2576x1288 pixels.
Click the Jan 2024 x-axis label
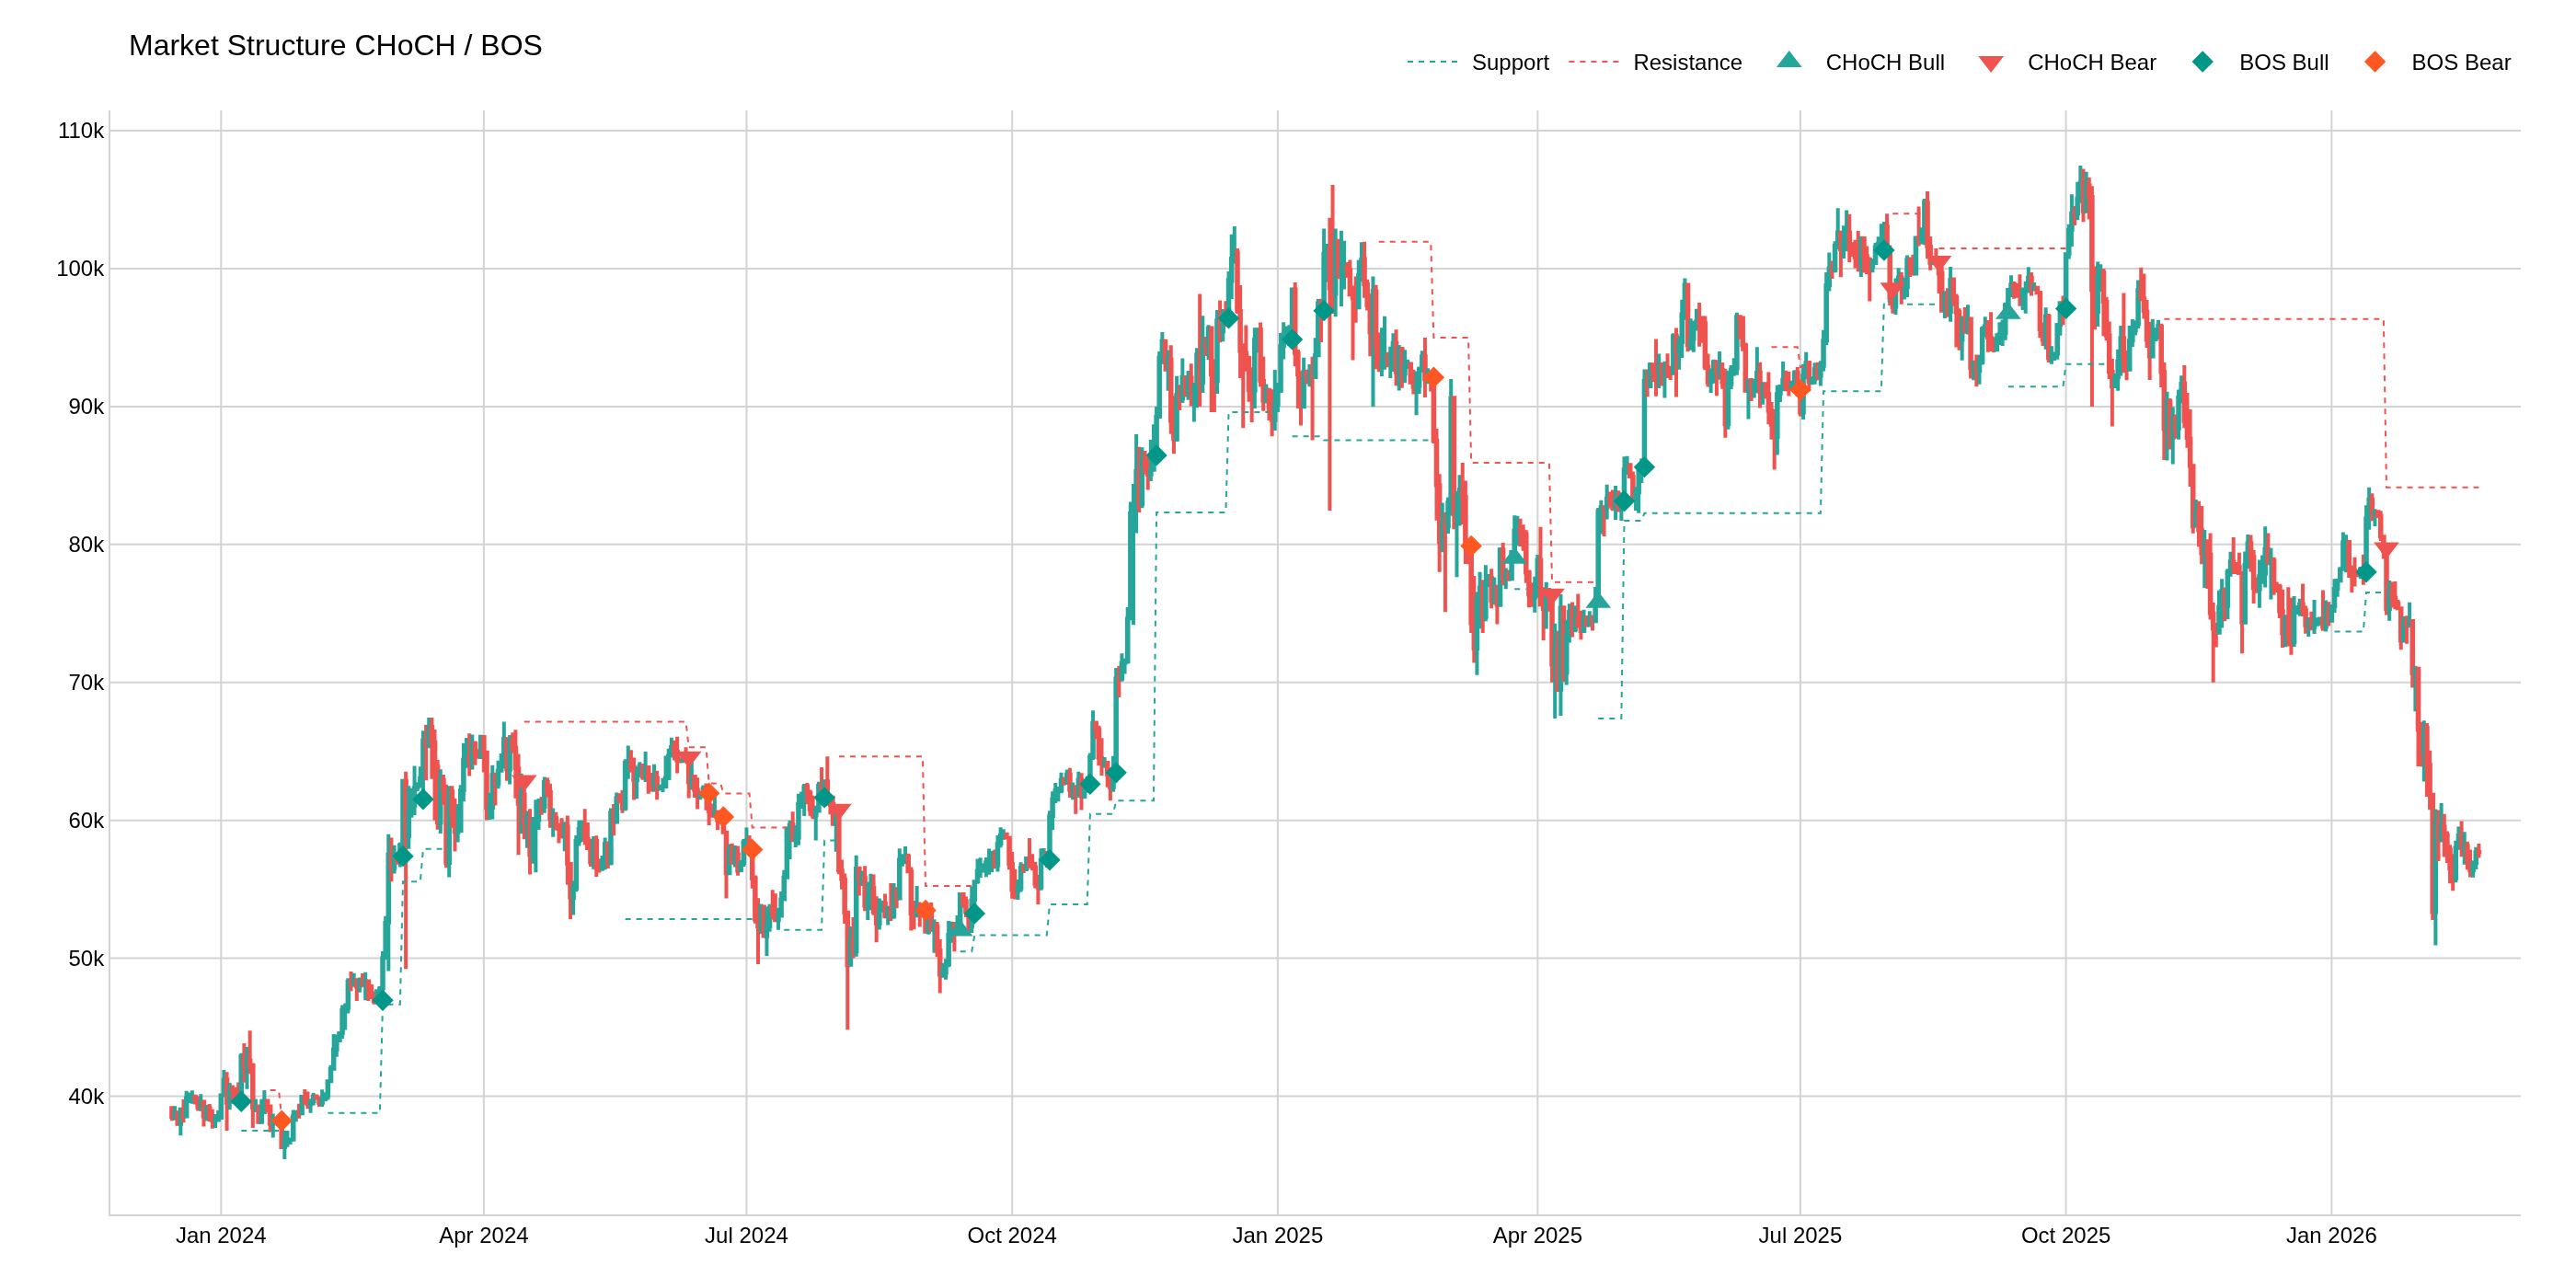(222, 1236)
